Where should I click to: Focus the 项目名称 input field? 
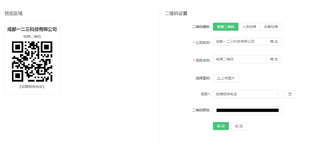click(x=239, y=59)
